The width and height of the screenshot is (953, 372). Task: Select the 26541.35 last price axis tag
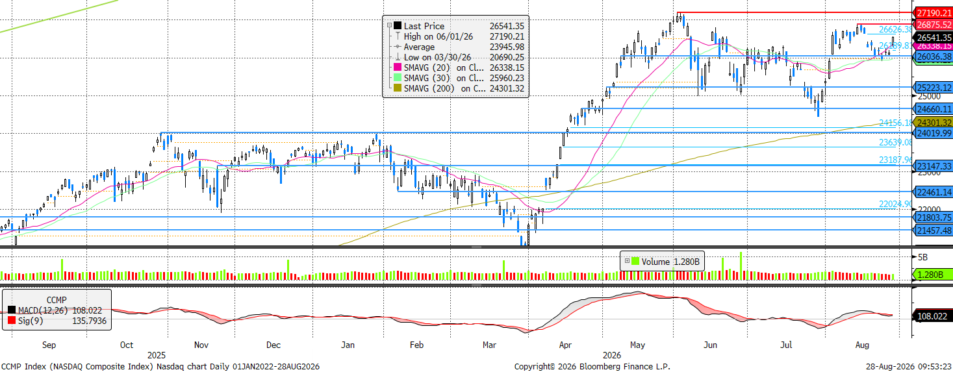click(932, 38)
